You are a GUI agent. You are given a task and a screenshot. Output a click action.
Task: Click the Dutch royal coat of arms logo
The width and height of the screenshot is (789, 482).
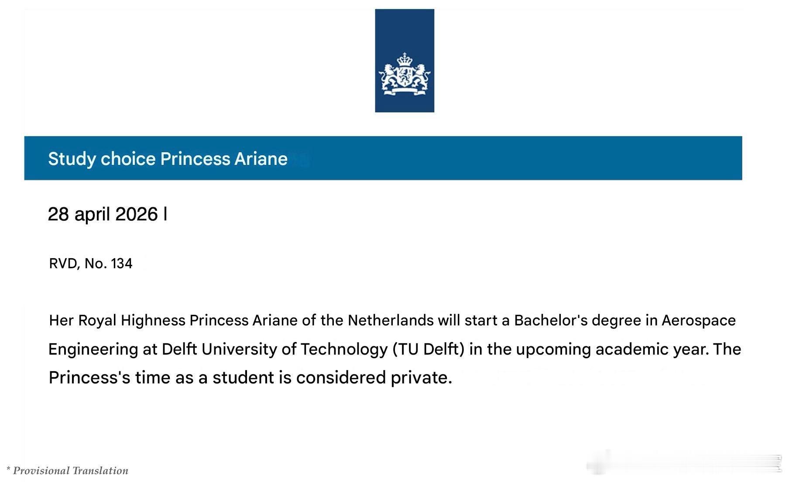pos(405,61)
